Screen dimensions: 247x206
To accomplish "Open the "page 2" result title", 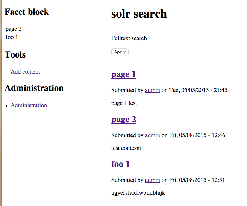I will (x=123, y=120).
